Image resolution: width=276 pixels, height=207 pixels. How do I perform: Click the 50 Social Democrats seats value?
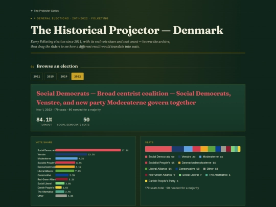pos(86,120)
